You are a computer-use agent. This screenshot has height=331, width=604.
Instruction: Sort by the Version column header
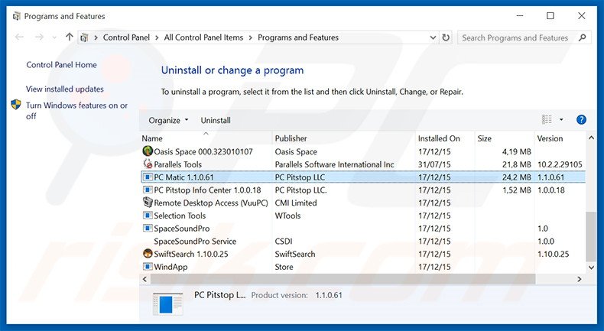(x=560, y=138)
